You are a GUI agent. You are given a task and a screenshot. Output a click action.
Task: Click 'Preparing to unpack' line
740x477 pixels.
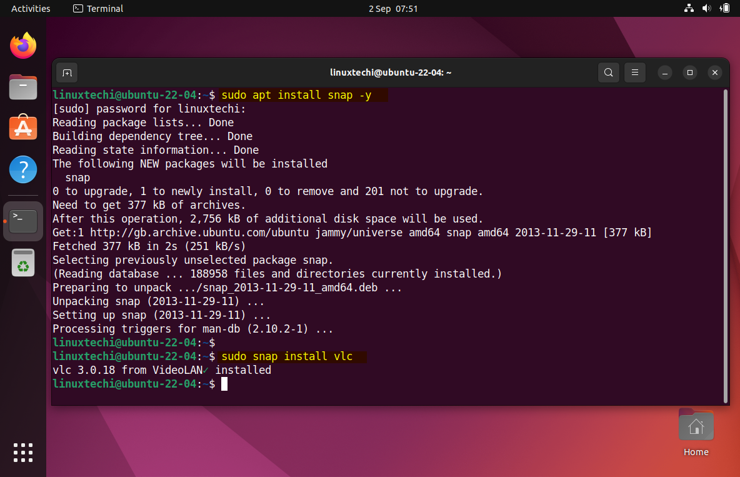click(x=227, y=287)
